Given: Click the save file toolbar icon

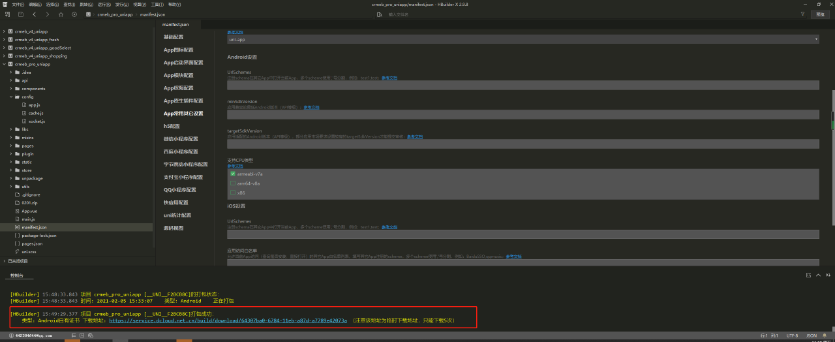Looking at the screenshot, I should [x=21, y=14].
